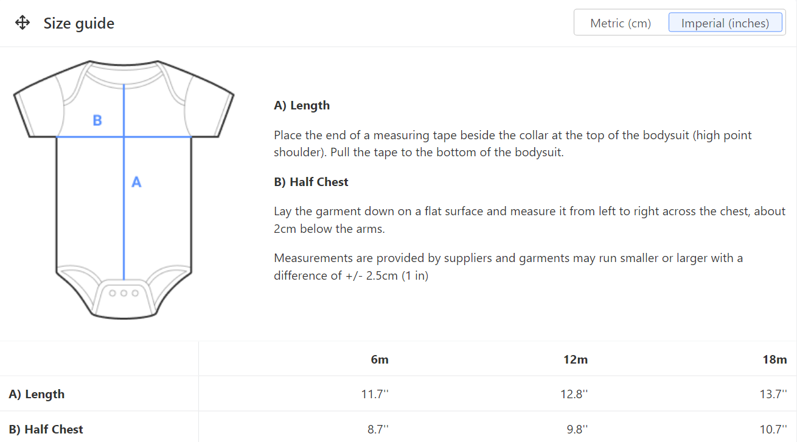Click the B) Half Chest table row label
Screen dimensions: 797x442
point(46,429)
